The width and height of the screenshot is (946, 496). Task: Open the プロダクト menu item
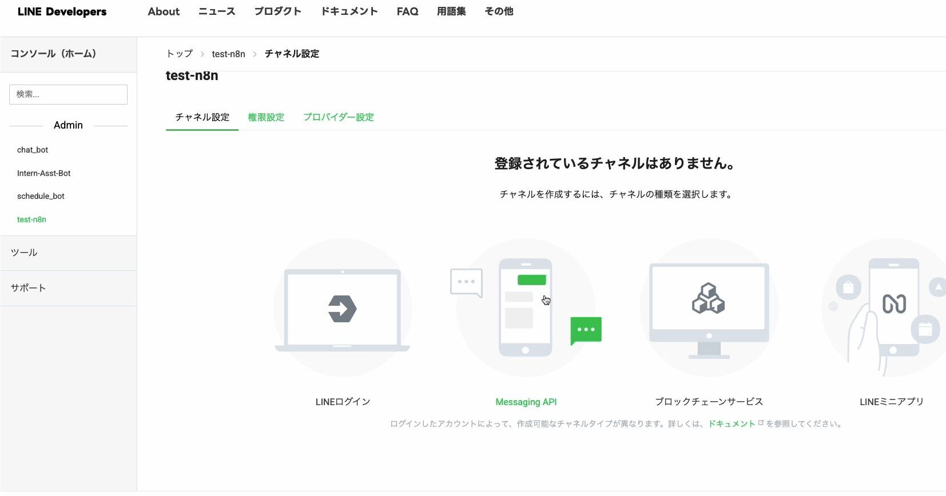(277, 11)
